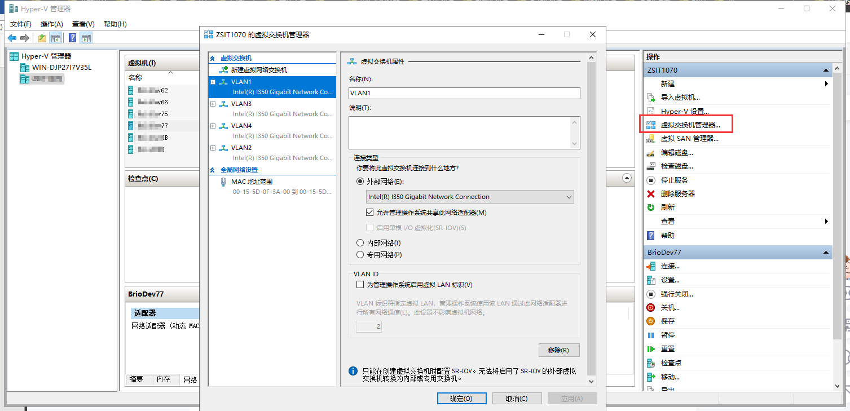The width and height of the screenshot is (850, 411).
Task: Click 检查点 action for BrioDev77
Action: [671, 363]
